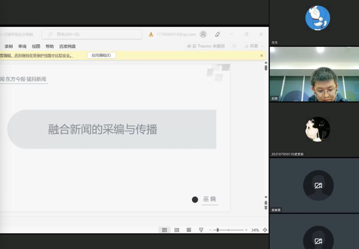This screenshot has width=359, height=249.
Task: Open the 审阅 review tab
Action: pos(22,46)
